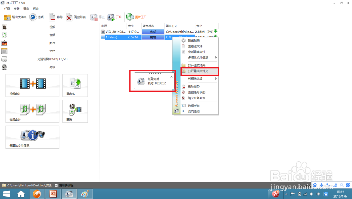The image size is (352, 199).
Task: Click the 任务完成 popup icon
Action: tap(141, 81)
